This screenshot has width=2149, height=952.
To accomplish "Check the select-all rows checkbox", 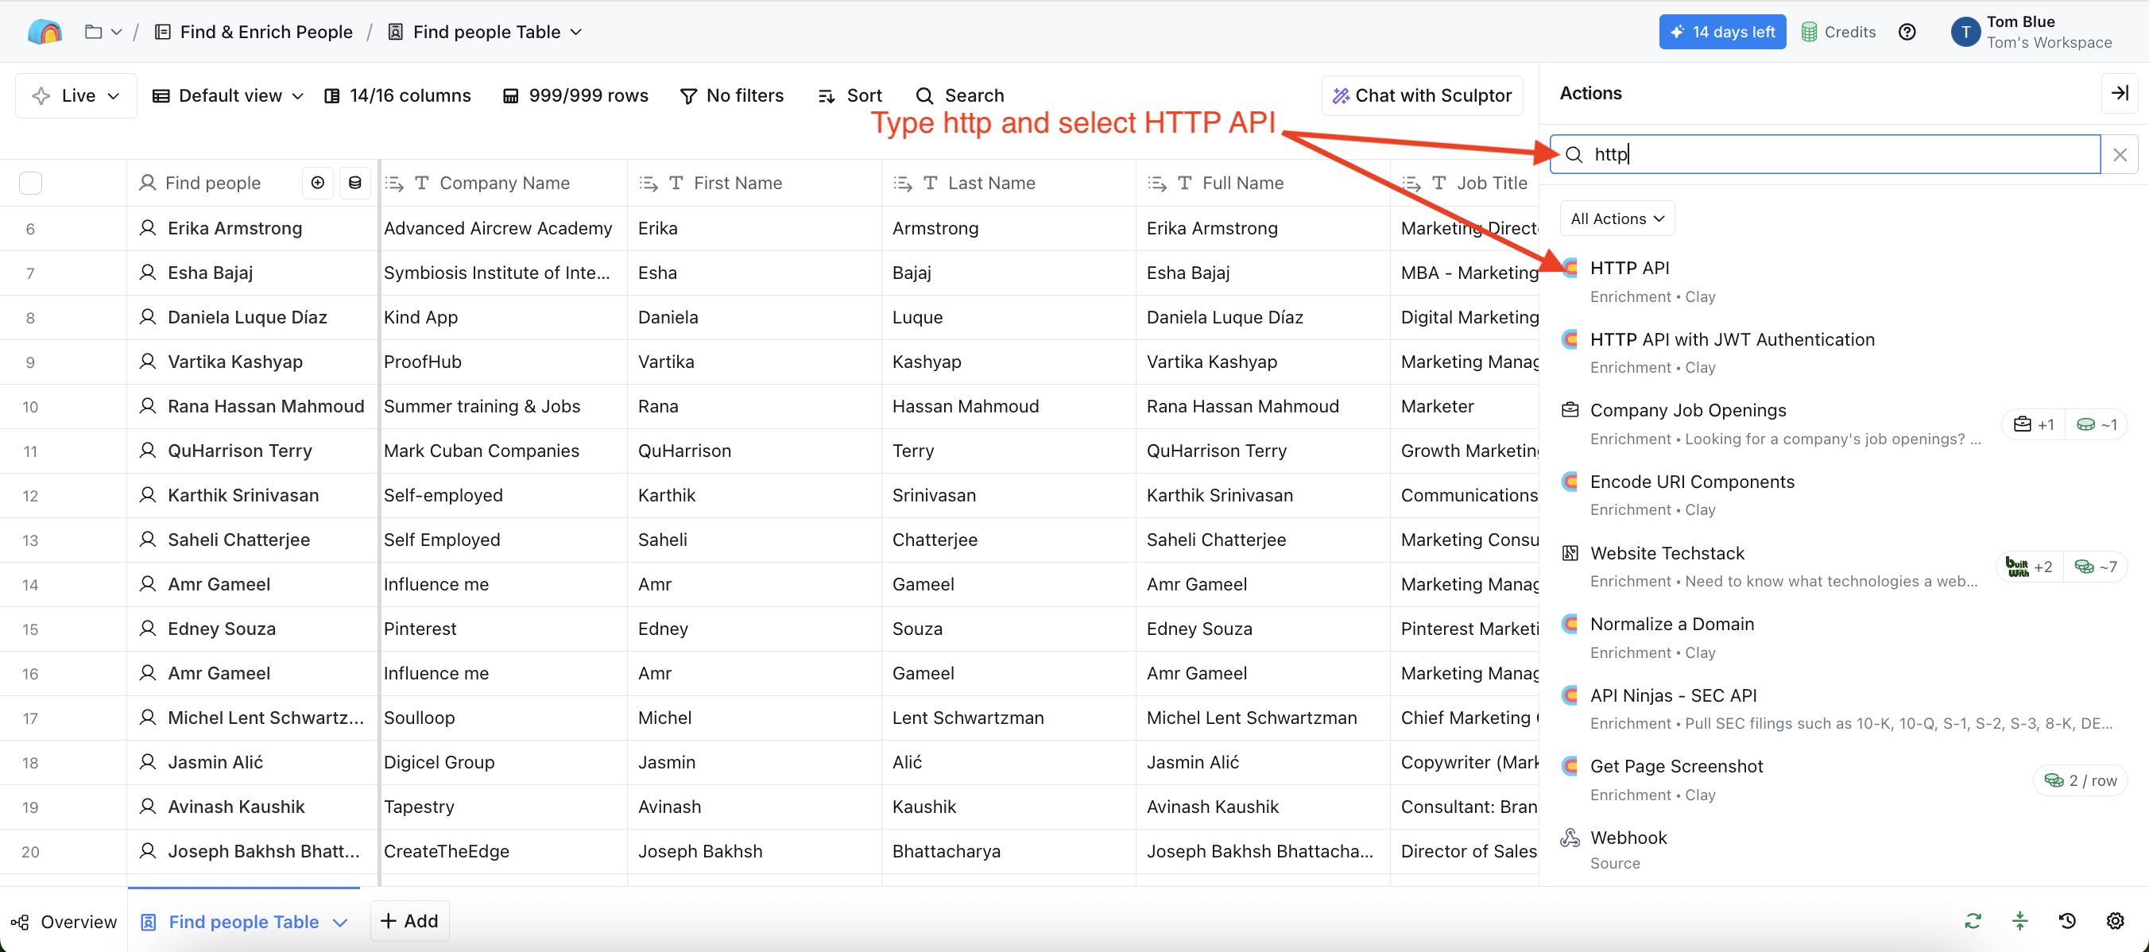I will point(31,183).
